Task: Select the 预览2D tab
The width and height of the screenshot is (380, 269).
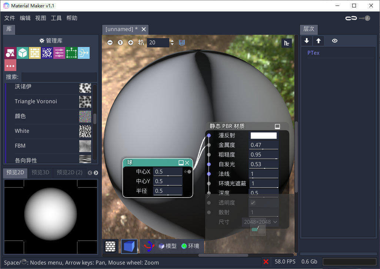Action: (x=15, y=172)
